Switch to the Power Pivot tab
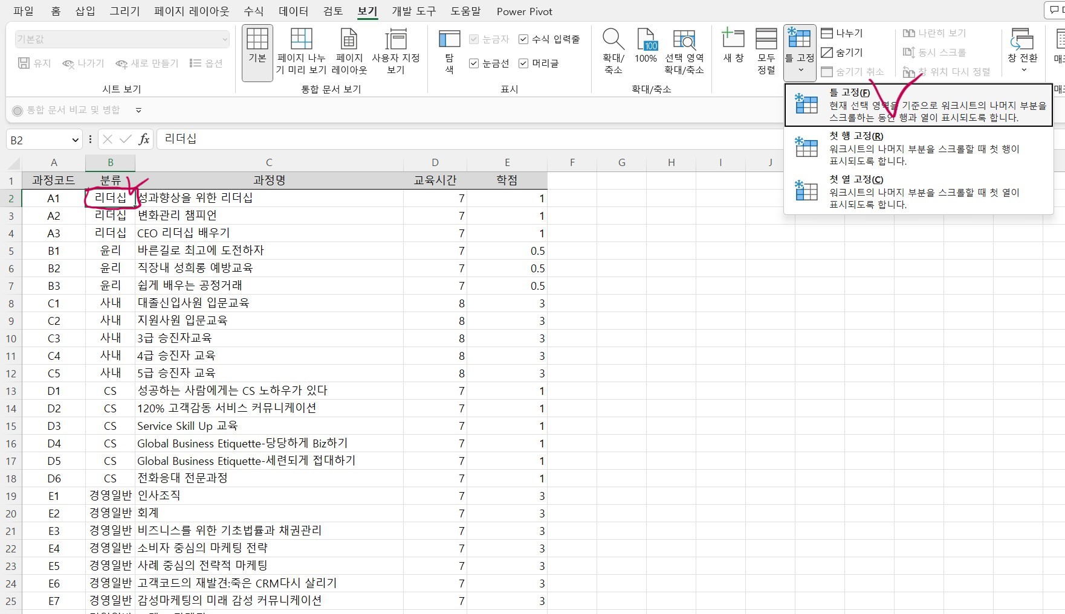 pyautogui.click(x=523, y=11)
